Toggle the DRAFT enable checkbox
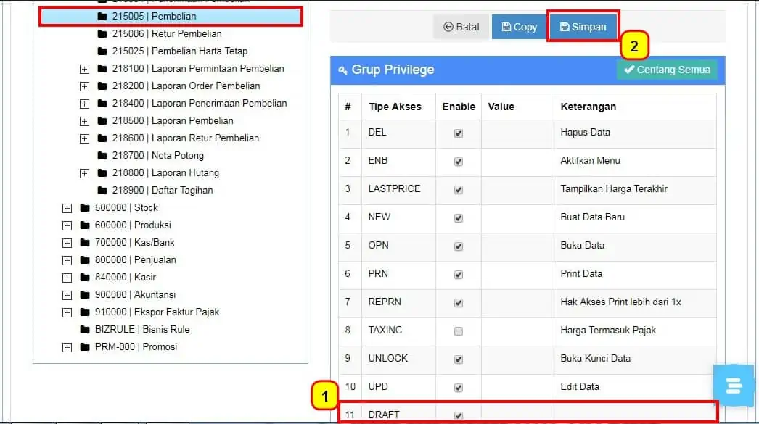Viewport: 759px width, 424px height. [x=459, y=416]
